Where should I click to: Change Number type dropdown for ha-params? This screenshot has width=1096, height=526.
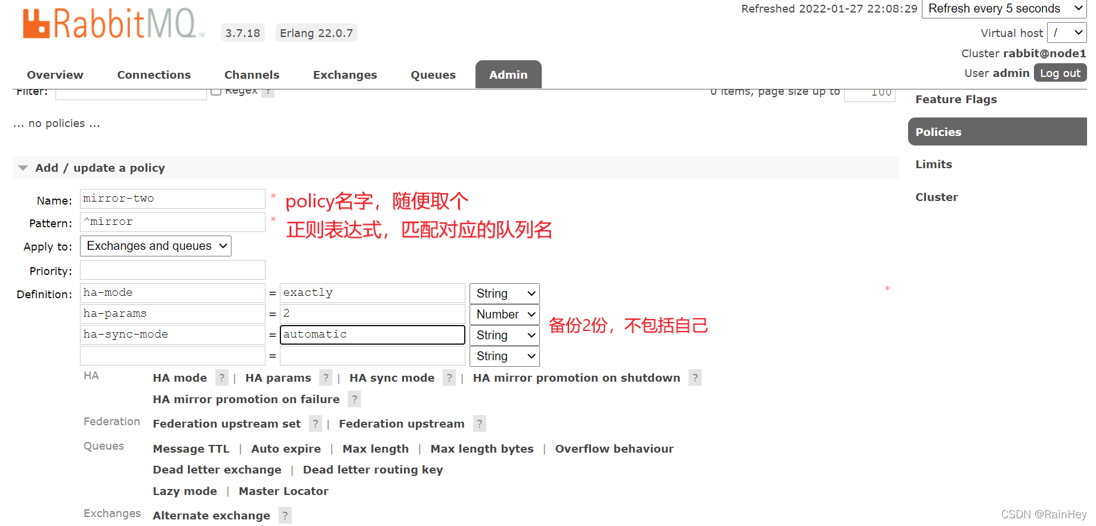coord(504,314)
